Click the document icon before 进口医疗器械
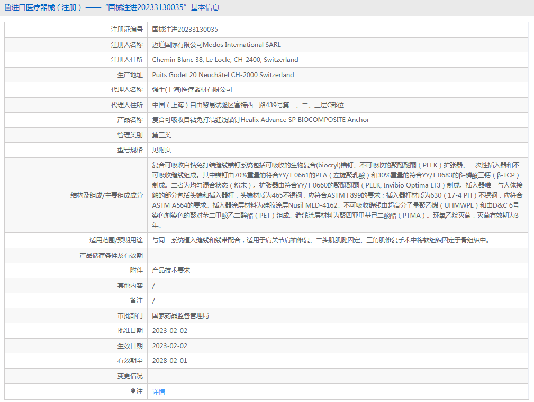The image size is (534, 402). [7, 7]
